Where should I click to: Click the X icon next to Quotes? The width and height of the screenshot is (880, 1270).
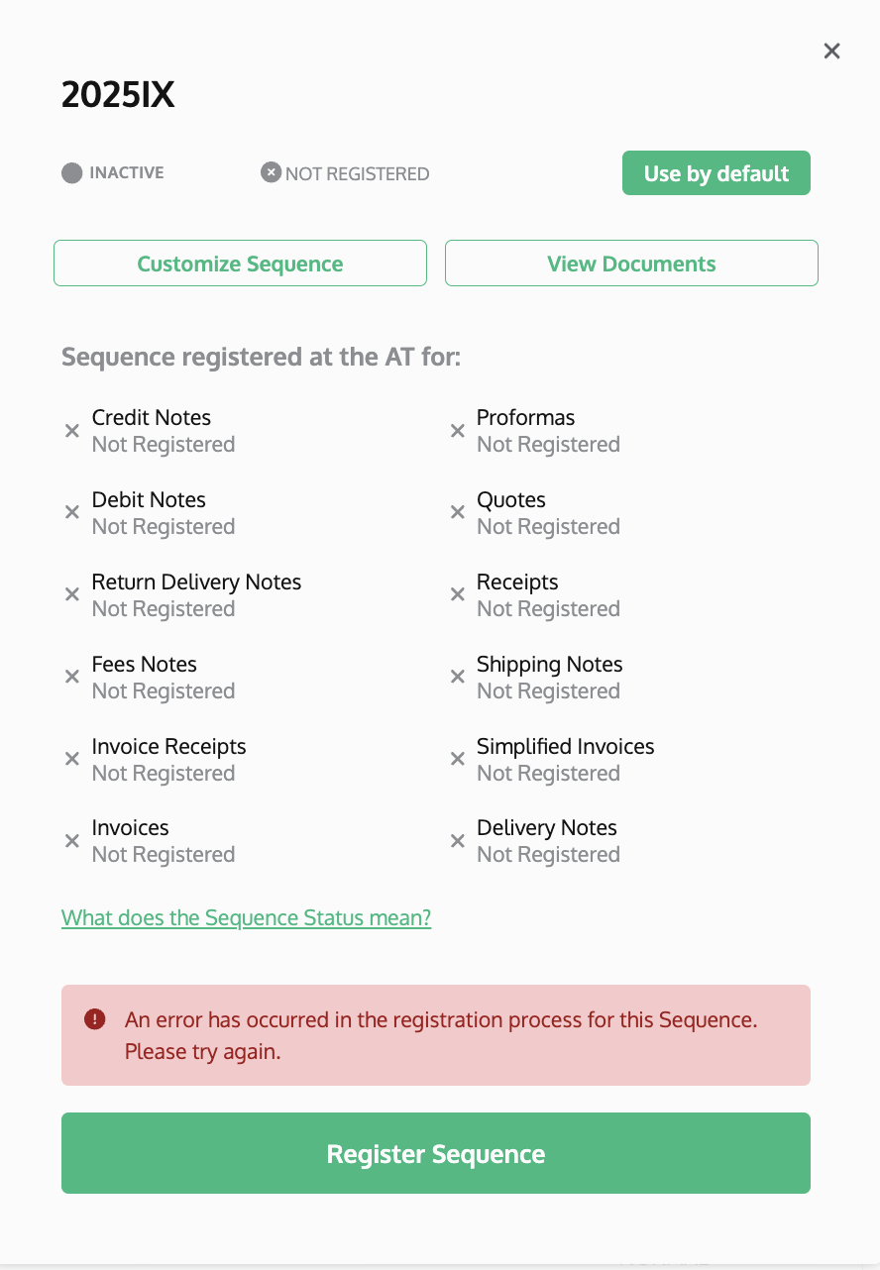(458, 512)
